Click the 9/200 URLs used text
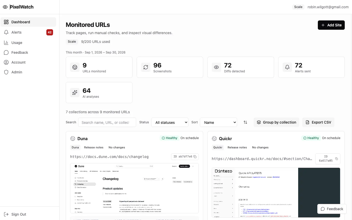 [96, 42]
